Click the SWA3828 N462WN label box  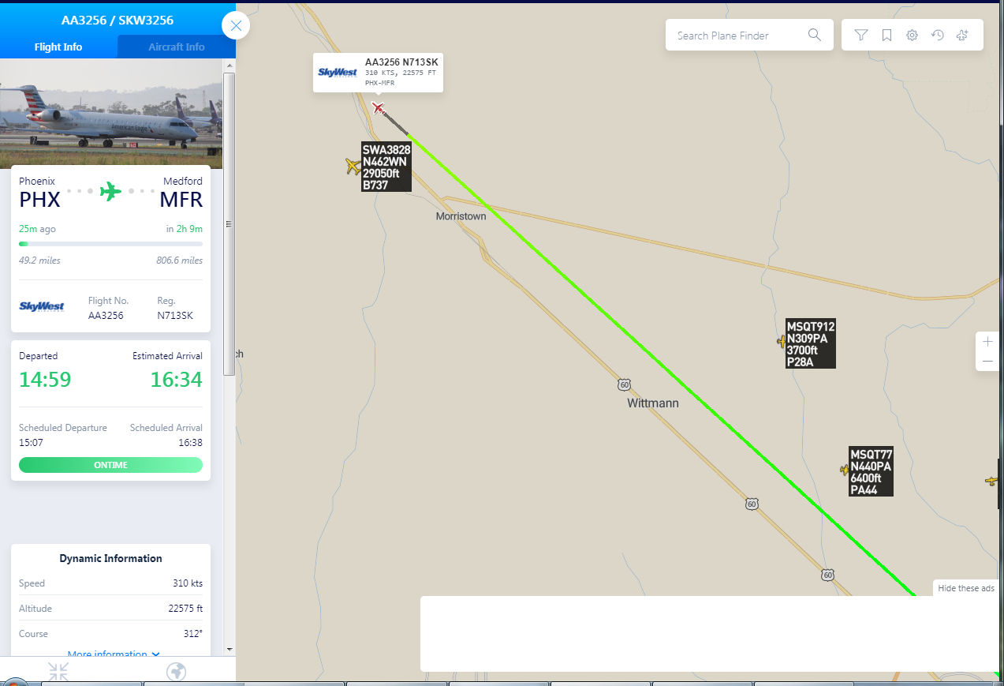(x=386, y=167)
